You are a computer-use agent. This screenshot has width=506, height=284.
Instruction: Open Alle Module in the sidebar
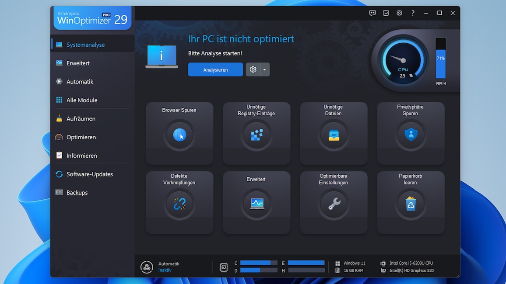pos(93,100)
